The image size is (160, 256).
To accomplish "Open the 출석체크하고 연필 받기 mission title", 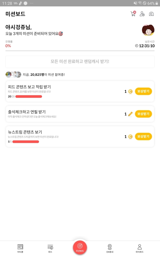I will 27,112.
